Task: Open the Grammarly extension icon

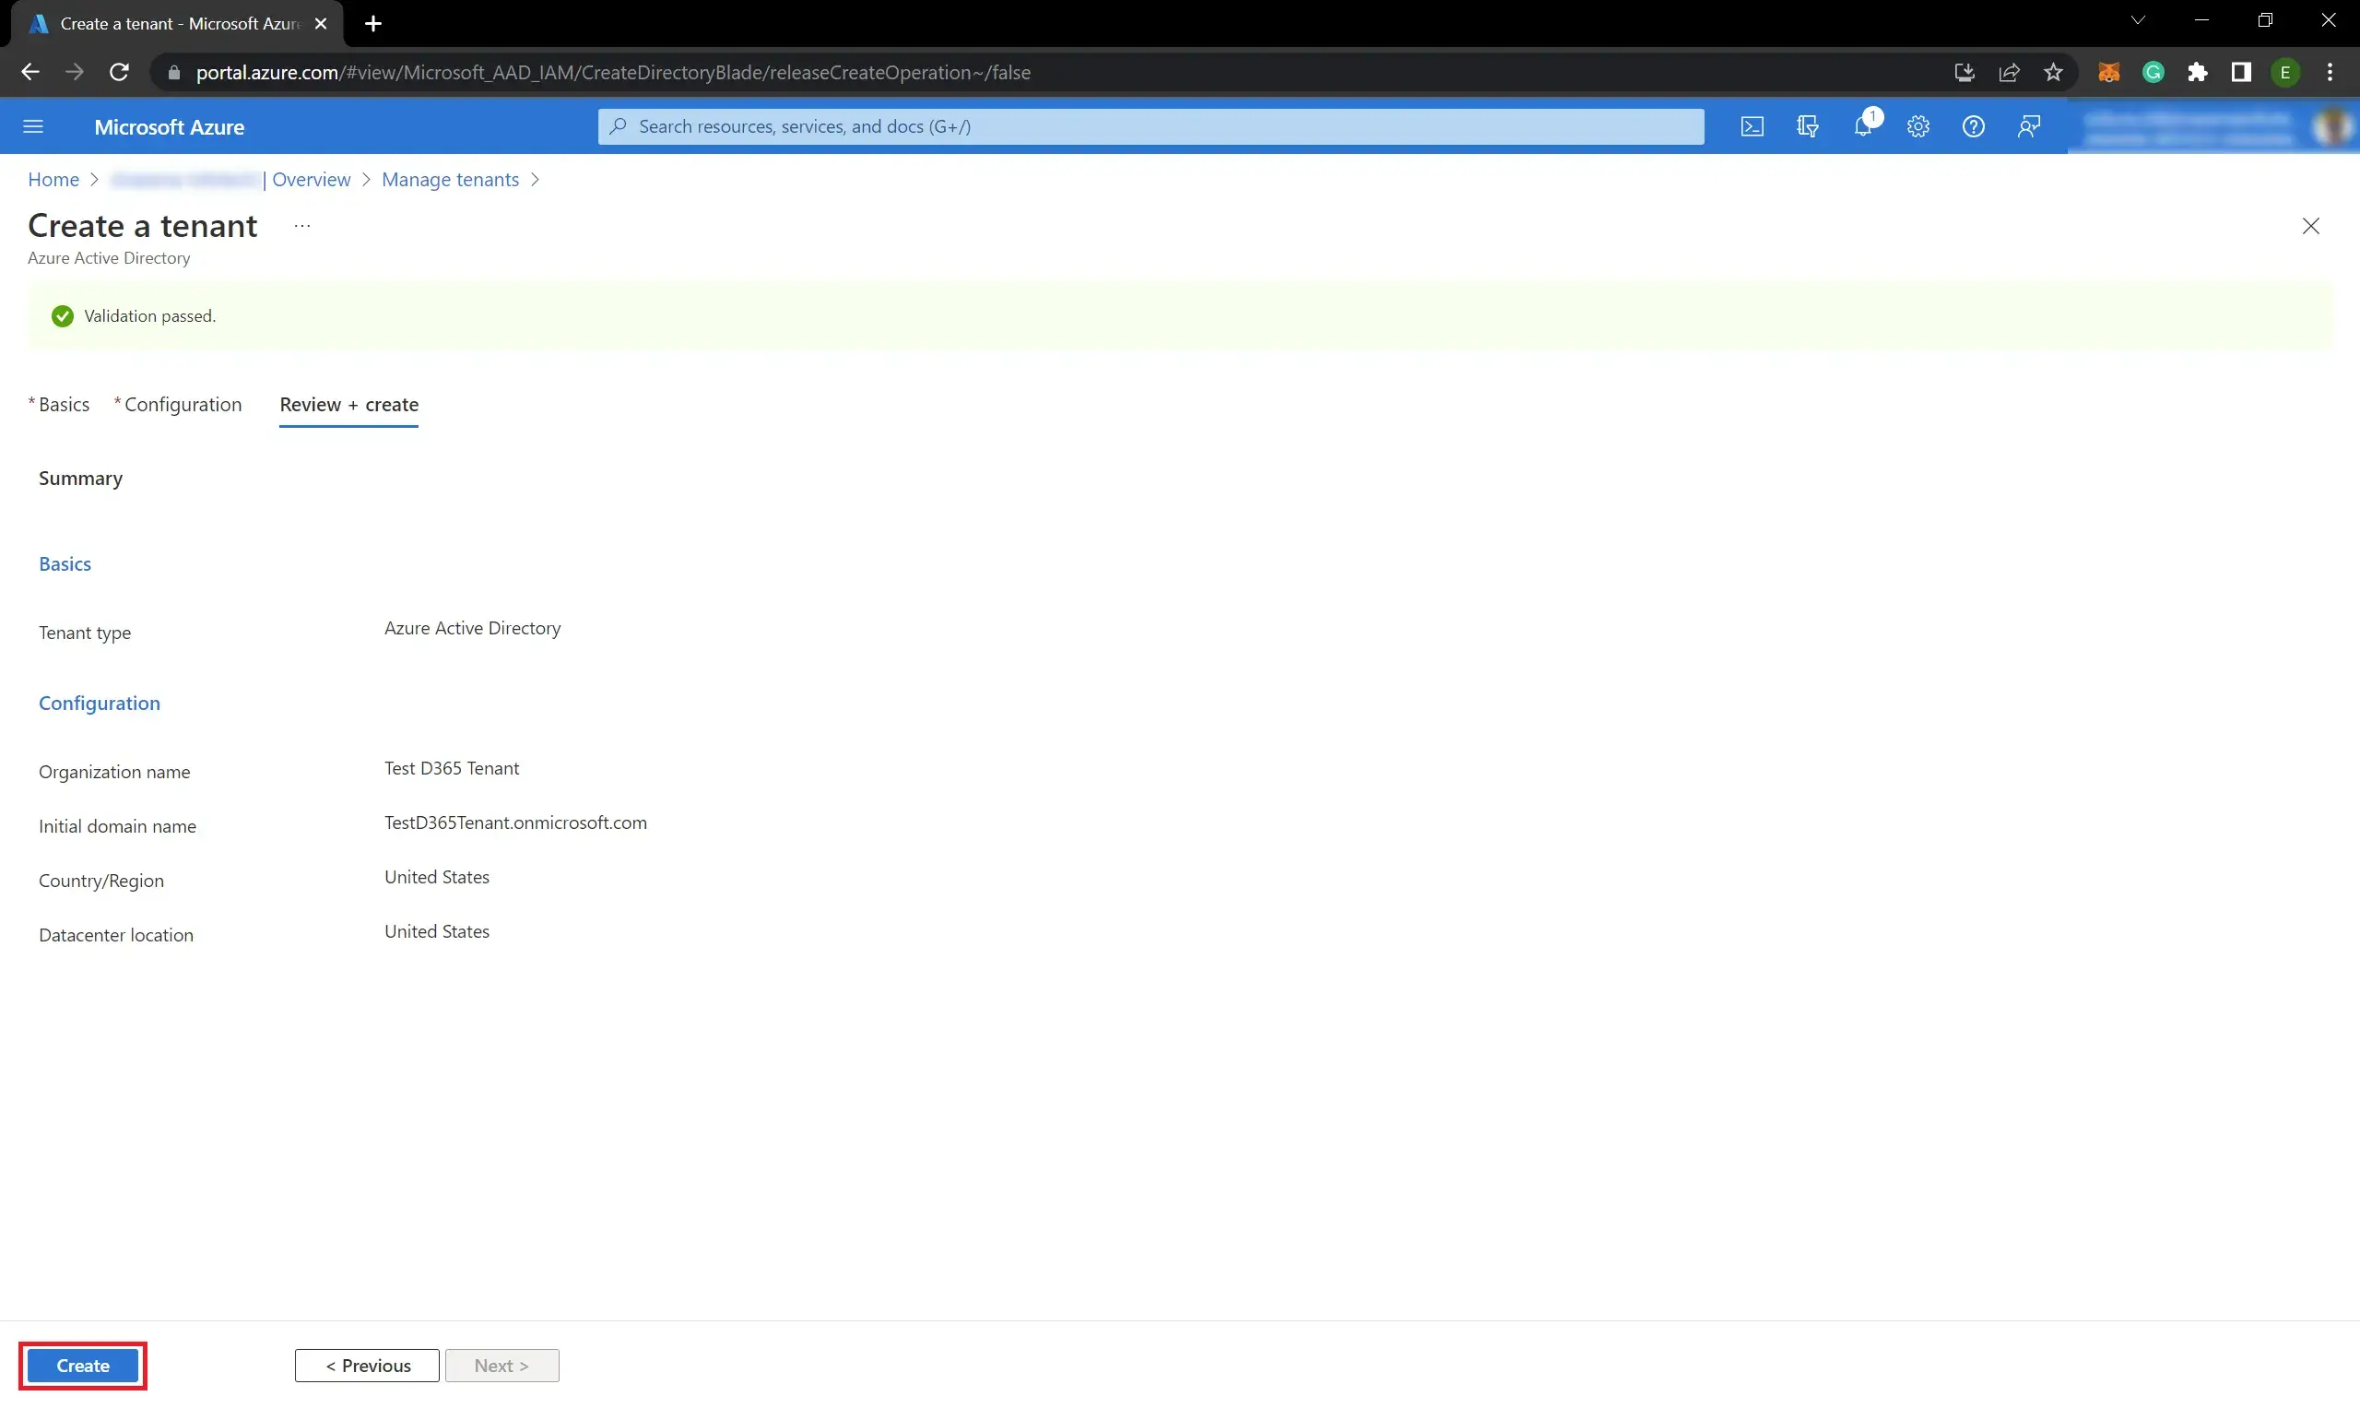Action: [2153, 72]
